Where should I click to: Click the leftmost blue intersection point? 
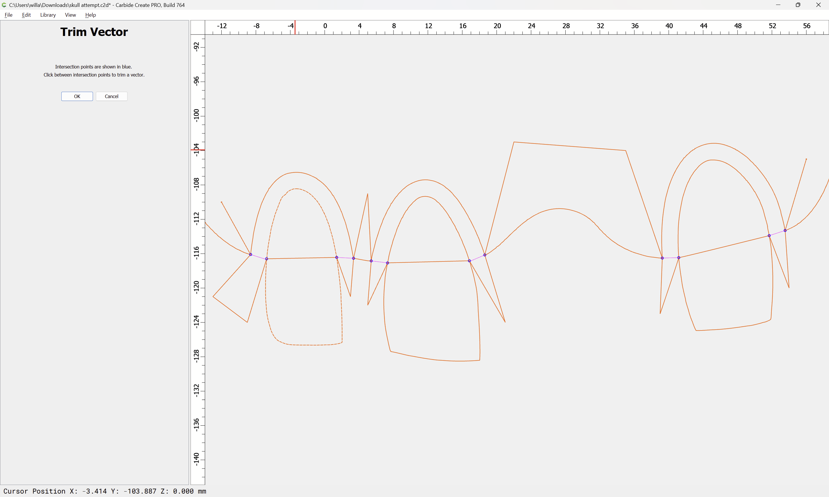pos(250,255)
